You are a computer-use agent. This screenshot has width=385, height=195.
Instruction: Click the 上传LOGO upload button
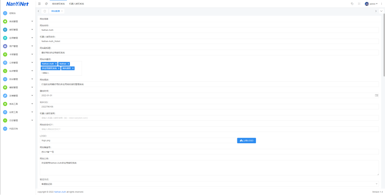pyautogui.click(x=246, y=141)
